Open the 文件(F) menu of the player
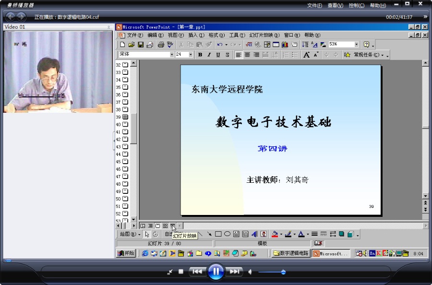The width and height of the screenshot is (432, 285). click(314, 5)
